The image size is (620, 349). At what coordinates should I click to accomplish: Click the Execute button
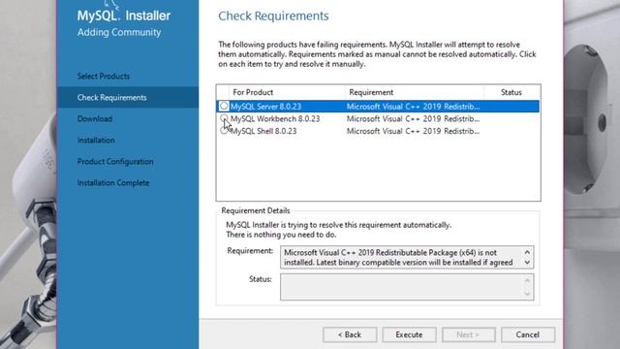pos(409,334)
